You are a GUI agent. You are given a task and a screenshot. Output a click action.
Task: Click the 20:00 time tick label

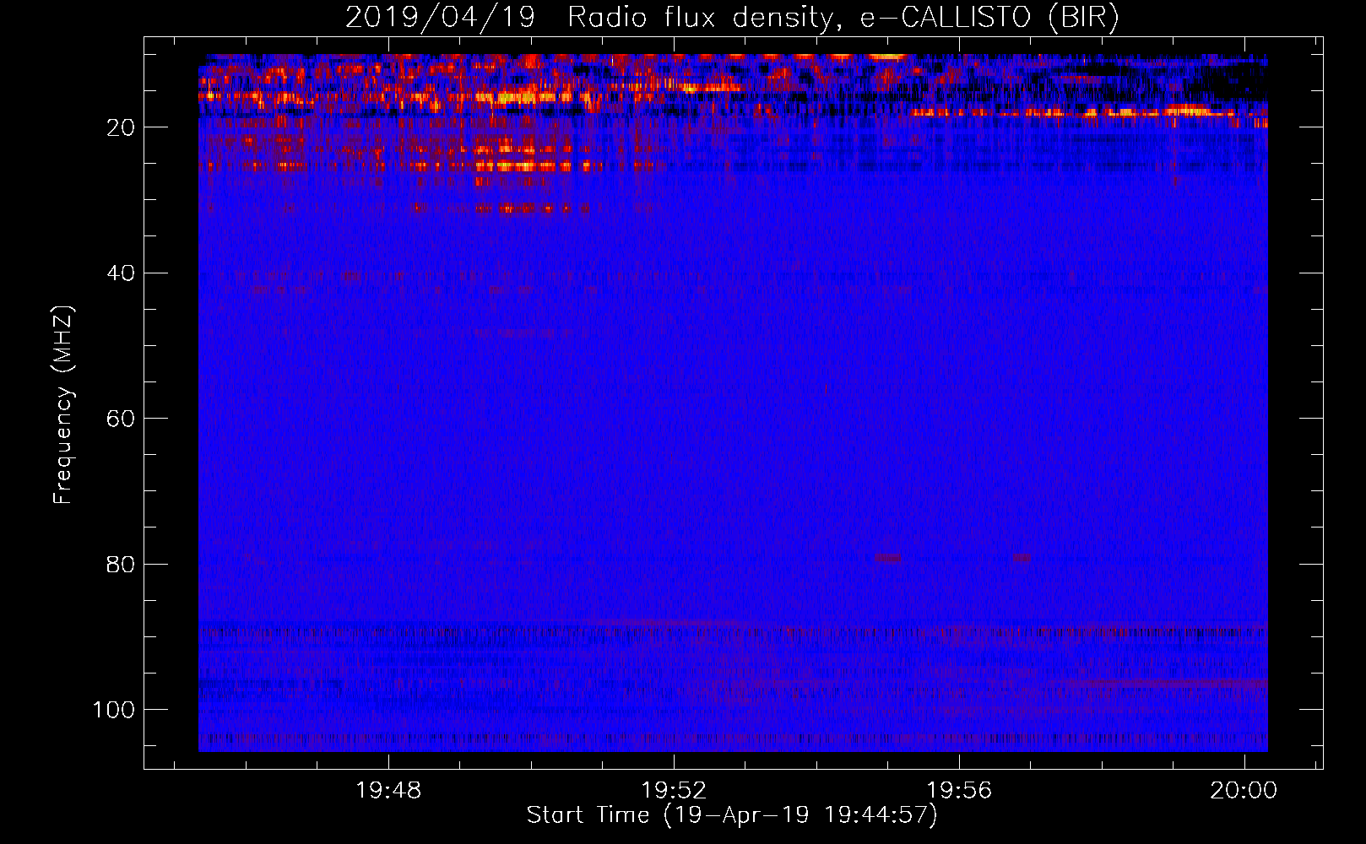pos(1244,791)
